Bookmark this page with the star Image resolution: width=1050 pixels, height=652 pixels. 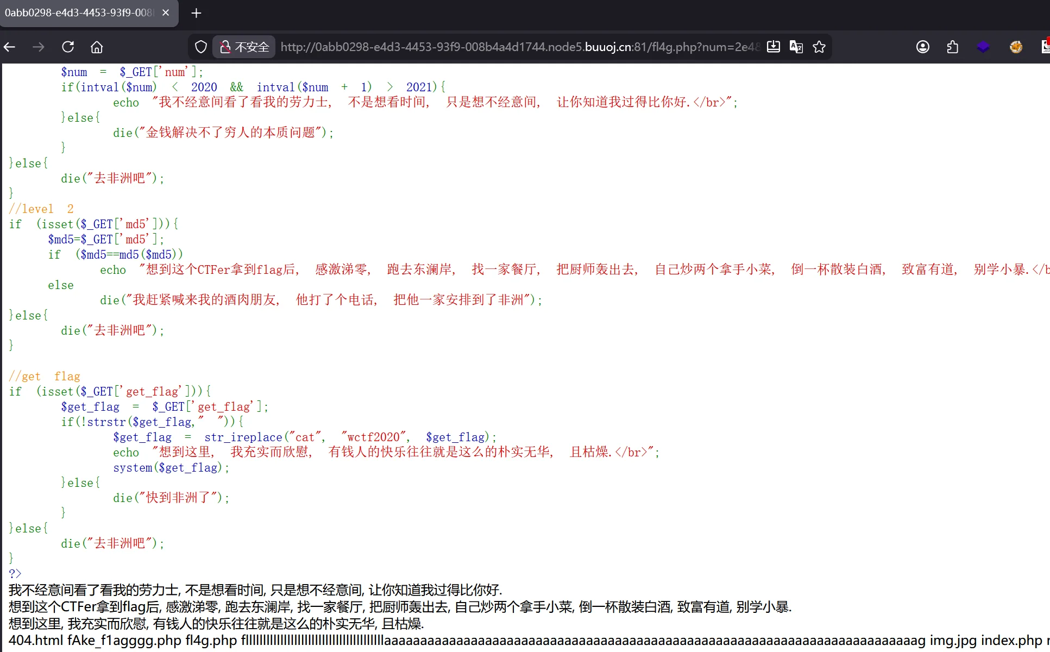[x=819, y=47]
